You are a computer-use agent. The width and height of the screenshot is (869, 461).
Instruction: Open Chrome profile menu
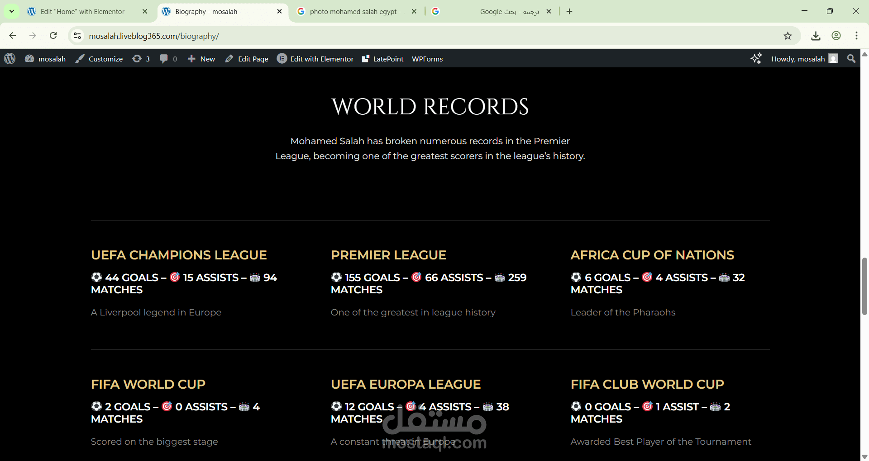(836, 36)
